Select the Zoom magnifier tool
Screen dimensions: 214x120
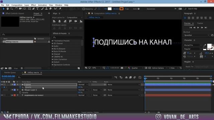tap(12, 9)
